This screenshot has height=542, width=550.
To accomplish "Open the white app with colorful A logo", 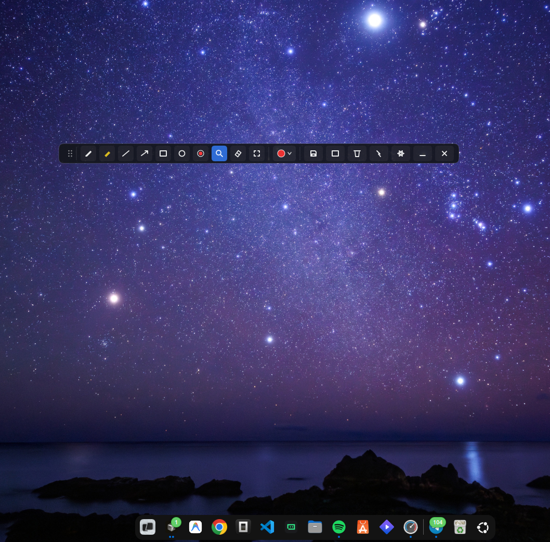I will tap(195, 527).
